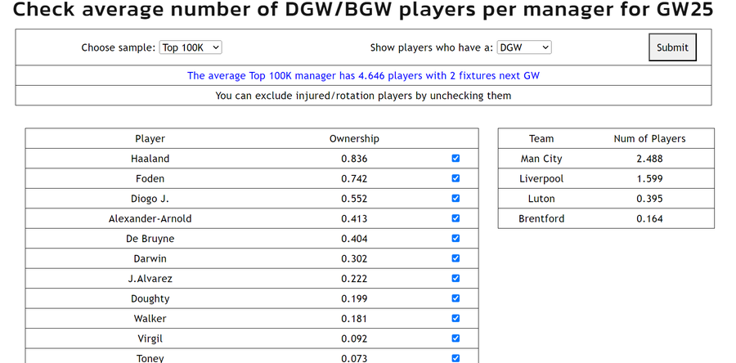The height and width of the screenshot is (363, 736).
Task: Toggle the Darwin checkbox
Action: tap(456, 258)
